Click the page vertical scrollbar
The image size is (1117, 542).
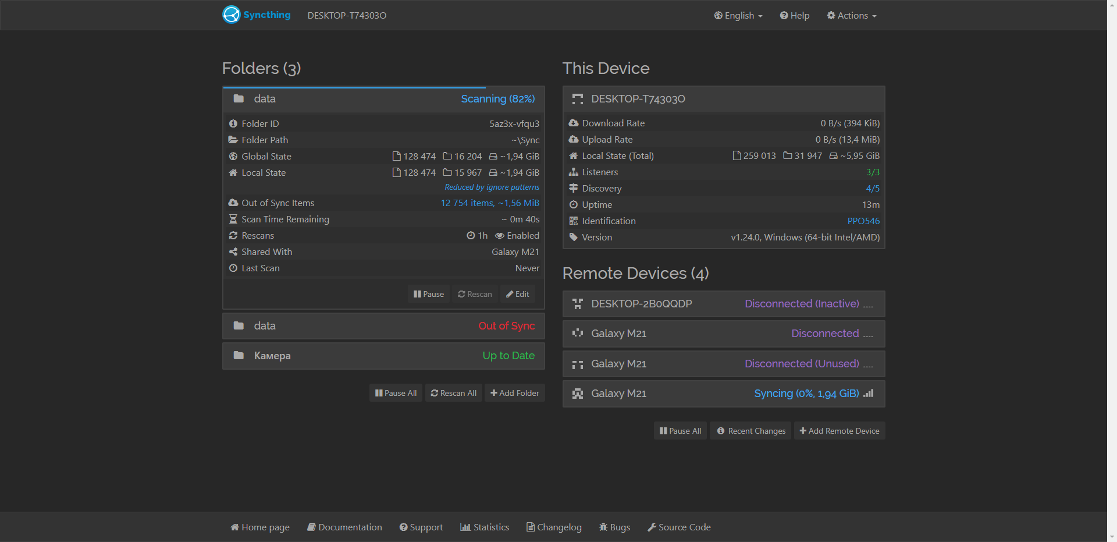pyautogui.click(x=1112, y=271)
